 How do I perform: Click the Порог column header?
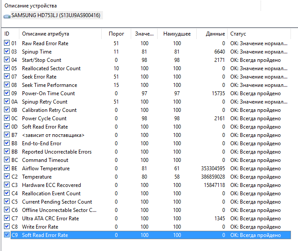116,34
